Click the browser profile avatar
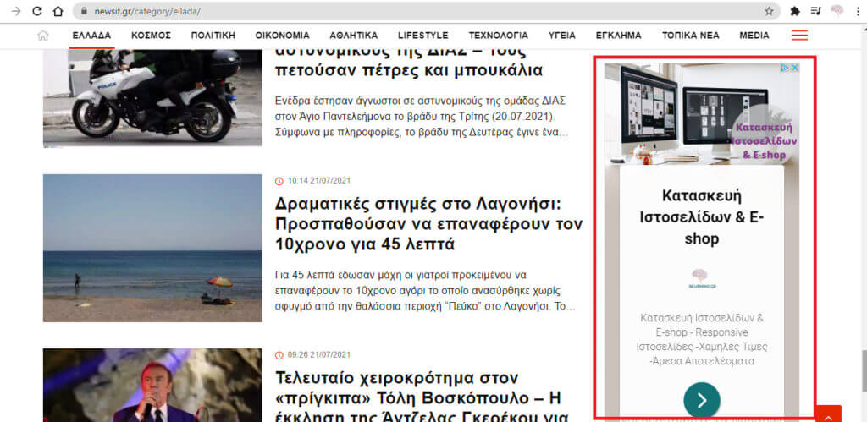Screen dimensions: 867x422 [x=837, y=11]
